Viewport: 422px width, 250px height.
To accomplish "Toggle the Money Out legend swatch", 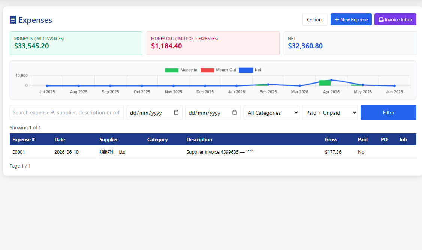I will click(x=207, y=70).
